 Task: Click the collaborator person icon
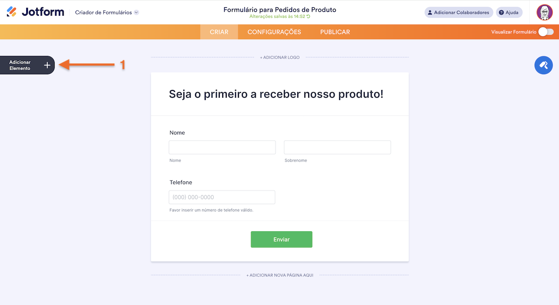430,12
